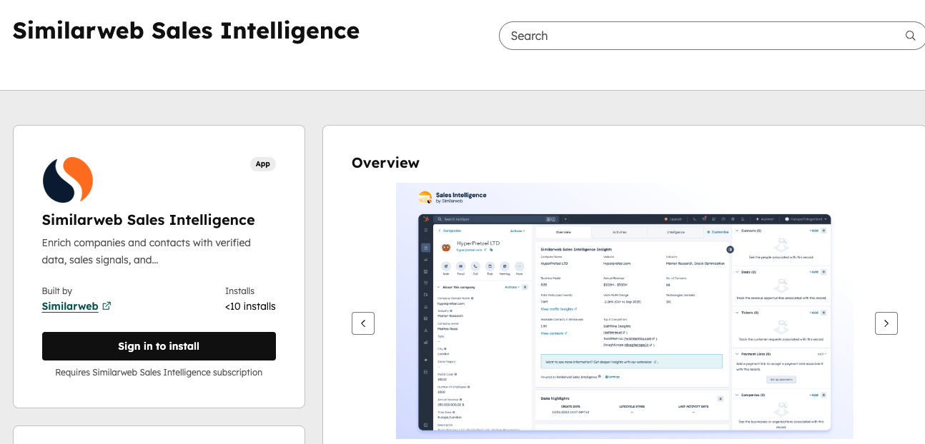Viewport: 925px width, 444px height.
Task: Click the search magnifier icon
Action: tap(910, 36)
